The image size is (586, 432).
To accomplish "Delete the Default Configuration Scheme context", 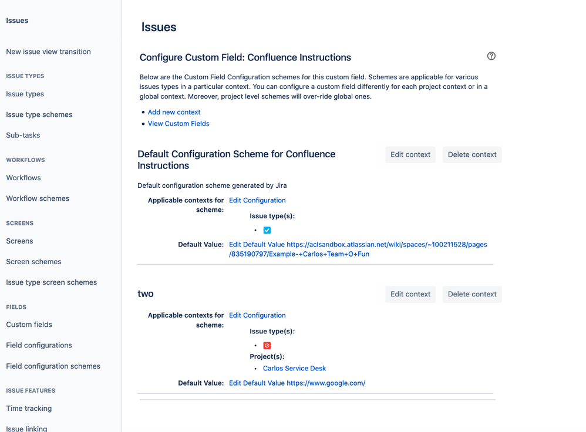I will coord(472,155).
